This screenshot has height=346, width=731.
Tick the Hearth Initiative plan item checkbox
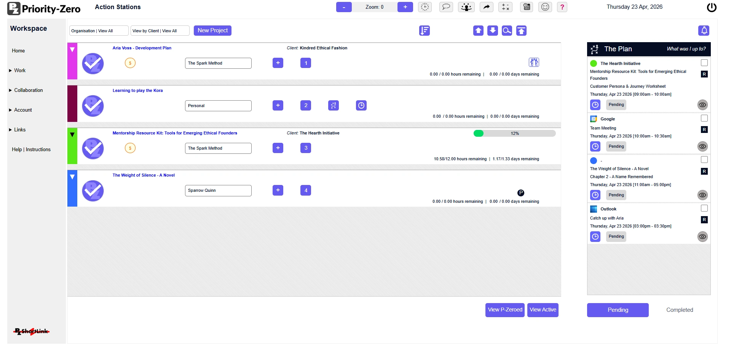click(x=704, y=63)
